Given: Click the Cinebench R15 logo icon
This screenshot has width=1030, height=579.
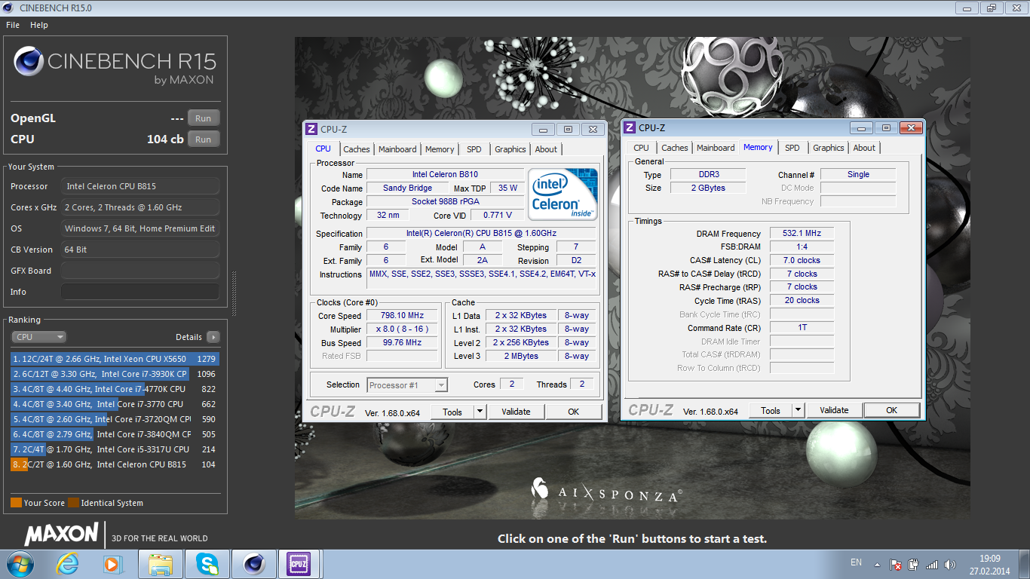Looking at the screenshot, I should (x=29, y=62).
